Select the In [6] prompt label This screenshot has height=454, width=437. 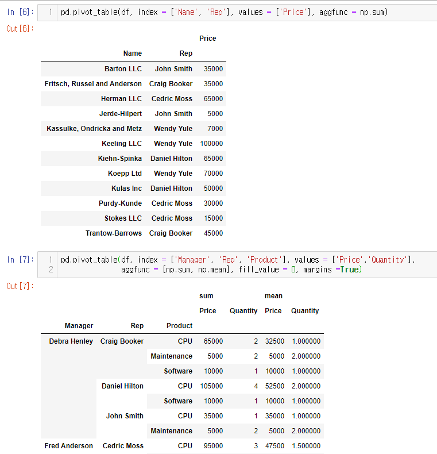[x=20, y=12]
